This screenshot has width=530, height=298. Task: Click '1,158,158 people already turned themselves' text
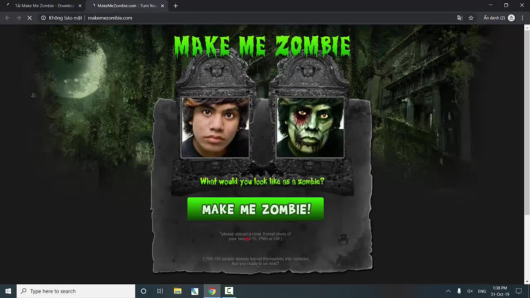(x=255, y=259)
